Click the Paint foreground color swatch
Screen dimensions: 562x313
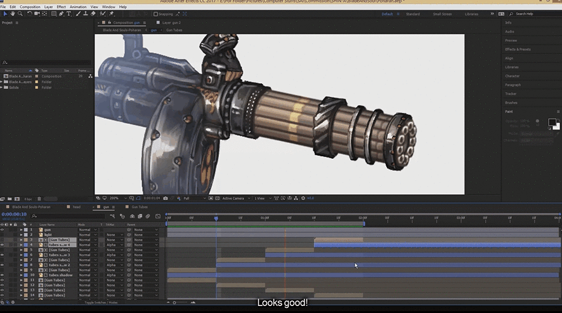(x=552, y=122)
